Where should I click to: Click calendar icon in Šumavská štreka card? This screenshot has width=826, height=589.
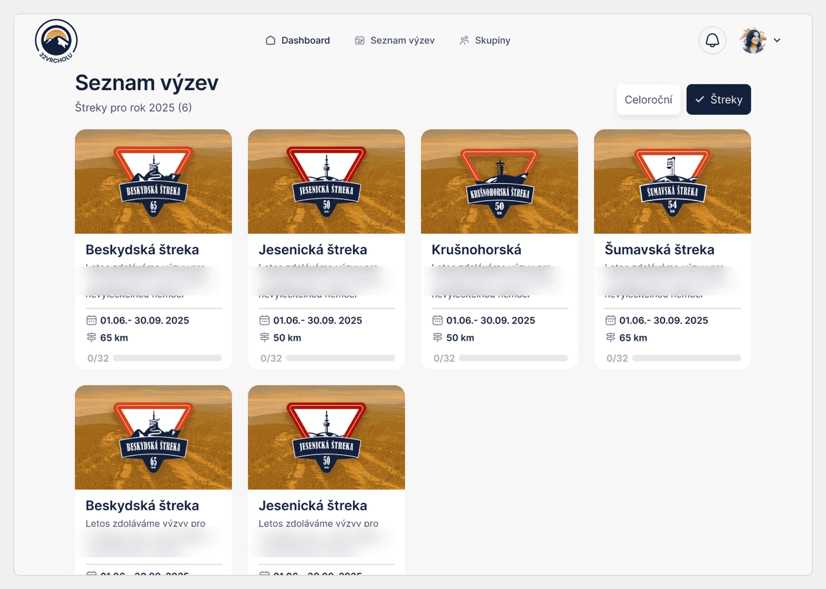click(x=610, y=320)
